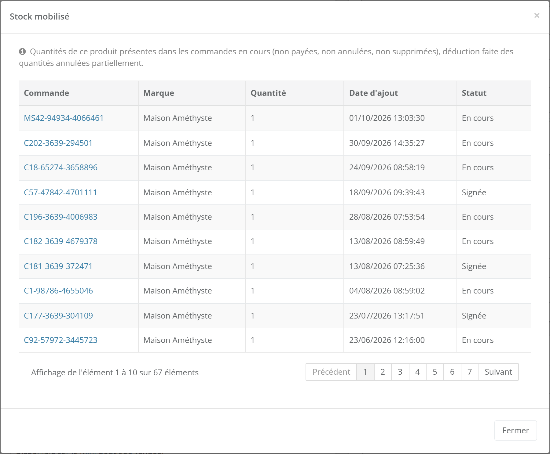This screenshot has width=550, height=454.
Task: Open order MS42-94934-4066461
Action: 64,118
